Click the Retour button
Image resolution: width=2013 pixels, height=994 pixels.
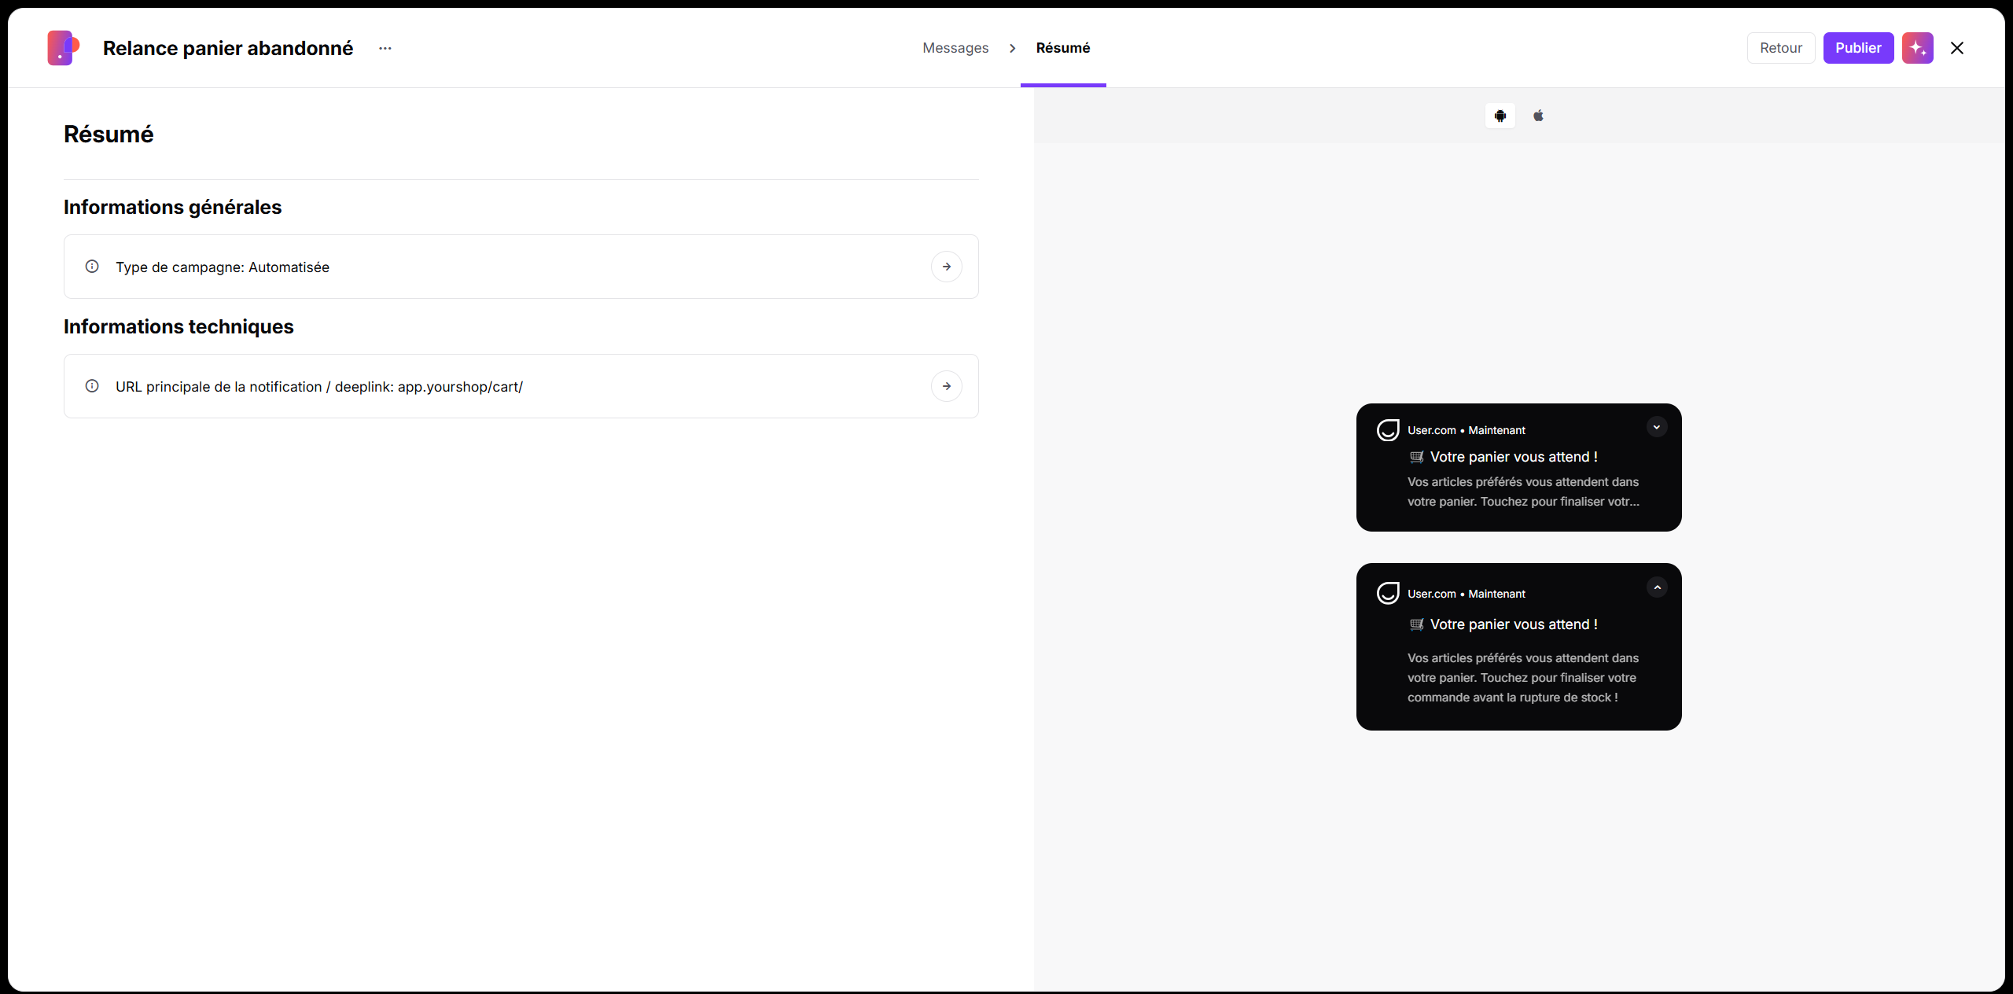pyautogui.click(x=1781, y=48)
